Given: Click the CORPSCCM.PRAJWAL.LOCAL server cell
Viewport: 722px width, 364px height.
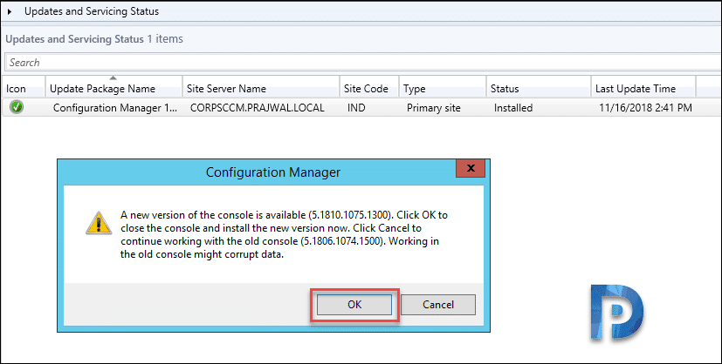Looking at the screenshot, I should point(258,108).
